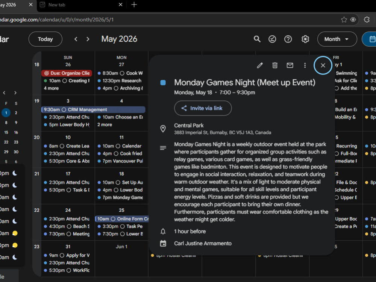Mark Creating task at 10am complete
The width and height of the screenshot is (376, 282).
point(65,81)
